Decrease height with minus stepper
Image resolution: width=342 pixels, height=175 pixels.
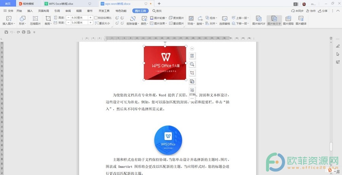[x=68, y=18]
